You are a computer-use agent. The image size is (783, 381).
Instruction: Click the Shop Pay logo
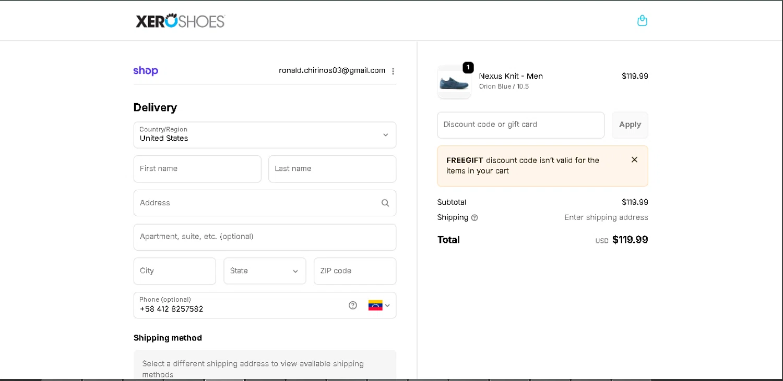tap(146, 71)
